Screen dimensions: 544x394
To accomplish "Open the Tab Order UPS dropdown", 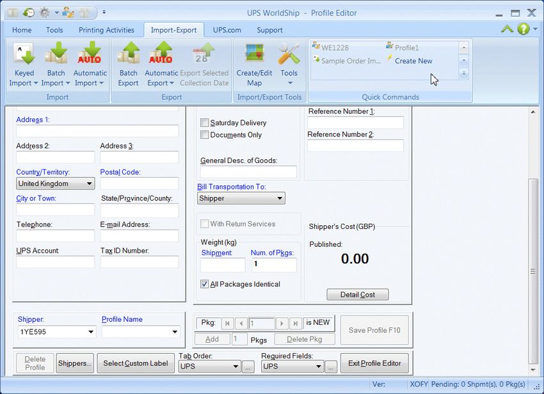I will pos(209,366).
